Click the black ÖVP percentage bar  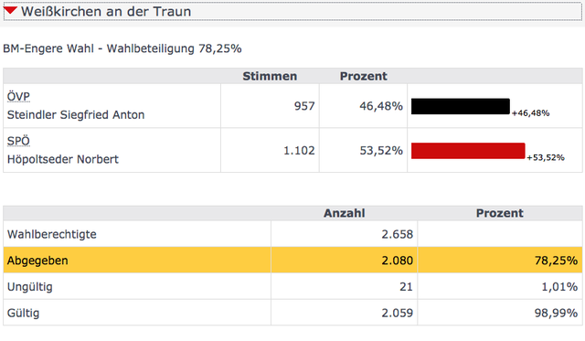461,106
